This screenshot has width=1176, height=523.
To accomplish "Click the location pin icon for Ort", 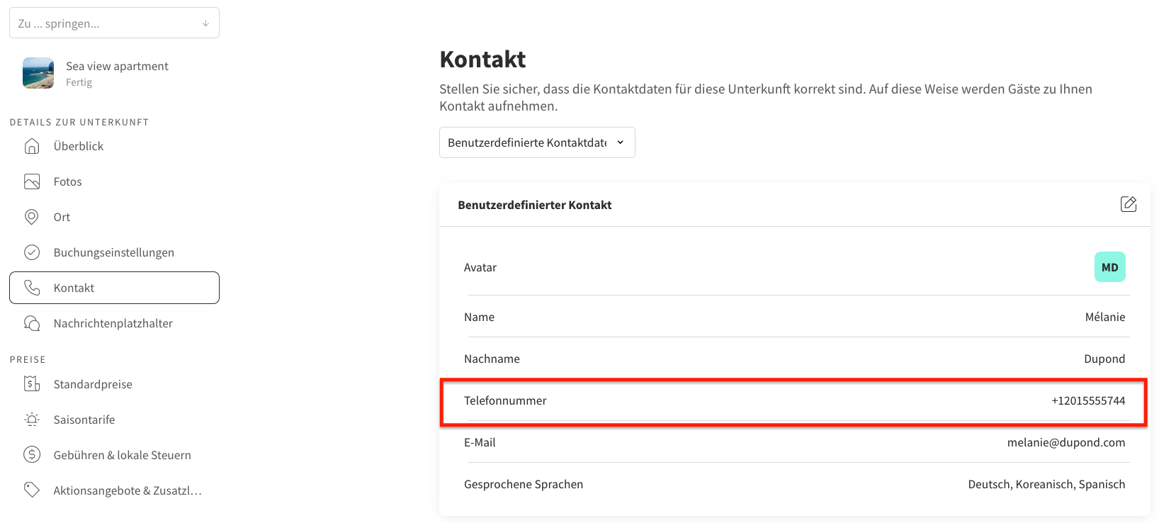I will [32, 217].
